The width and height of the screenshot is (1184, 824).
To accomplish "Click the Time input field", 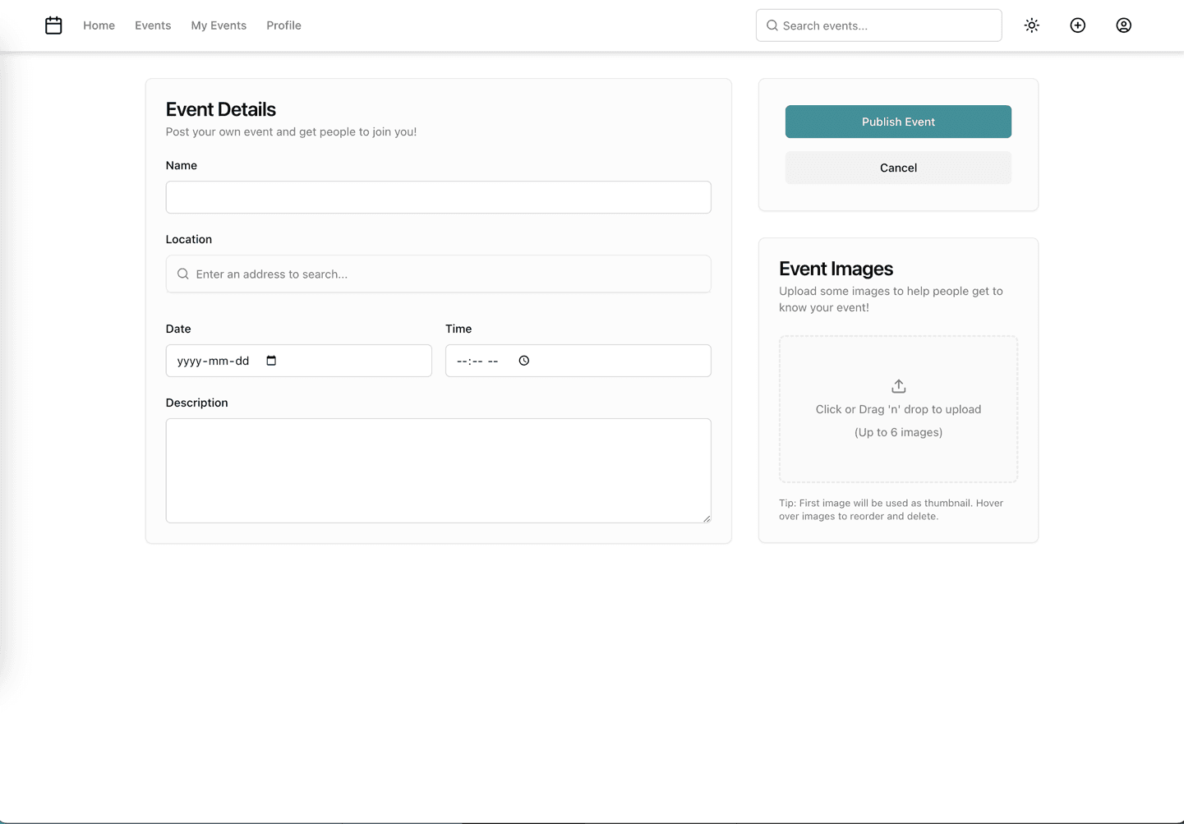I will click(578, 361).
